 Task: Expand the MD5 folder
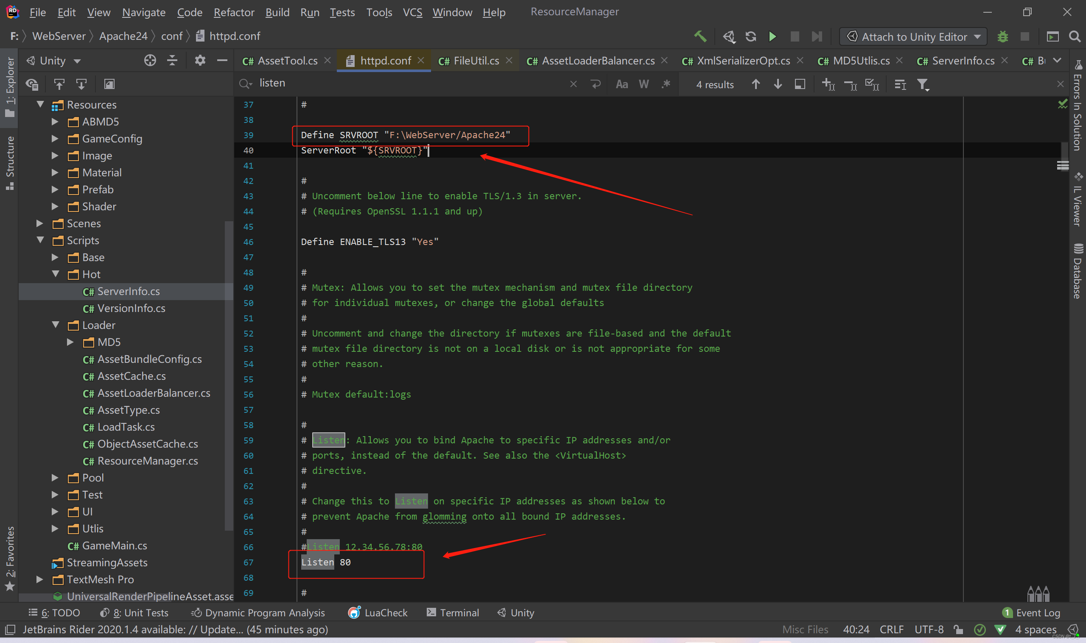pos(70,342)
